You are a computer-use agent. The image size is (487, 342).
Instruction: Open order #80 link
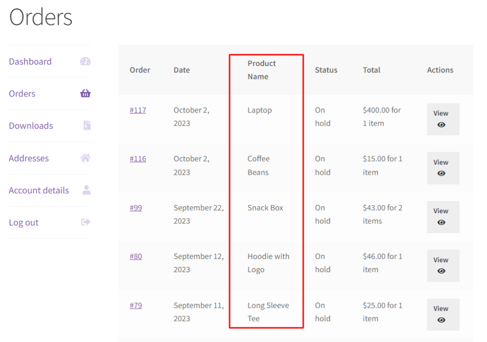(x=136, y=256)
